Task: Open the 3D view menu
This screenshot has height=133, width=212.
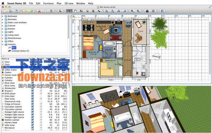Action: 69,4
